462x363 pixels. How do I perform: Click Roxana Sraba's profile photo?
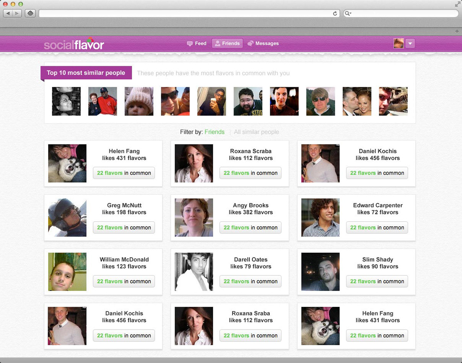[194, 326]
